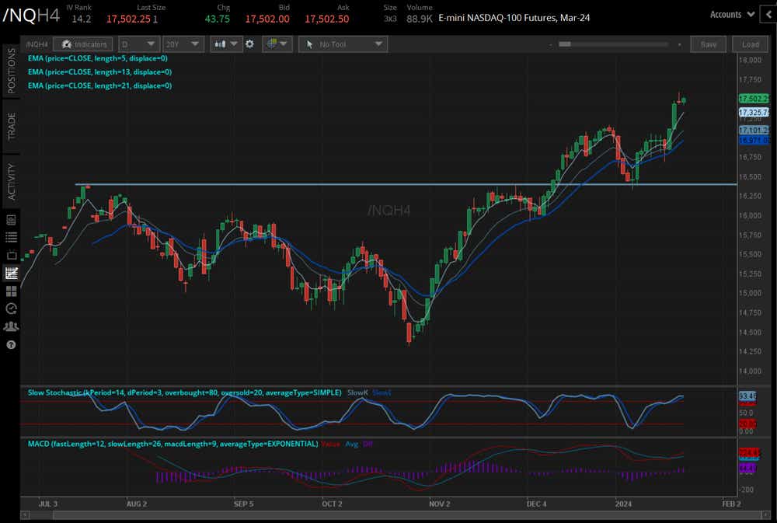Click the FEB 2 date label
The width and height of the screenshot is (777, 523).
pos(731,504)
